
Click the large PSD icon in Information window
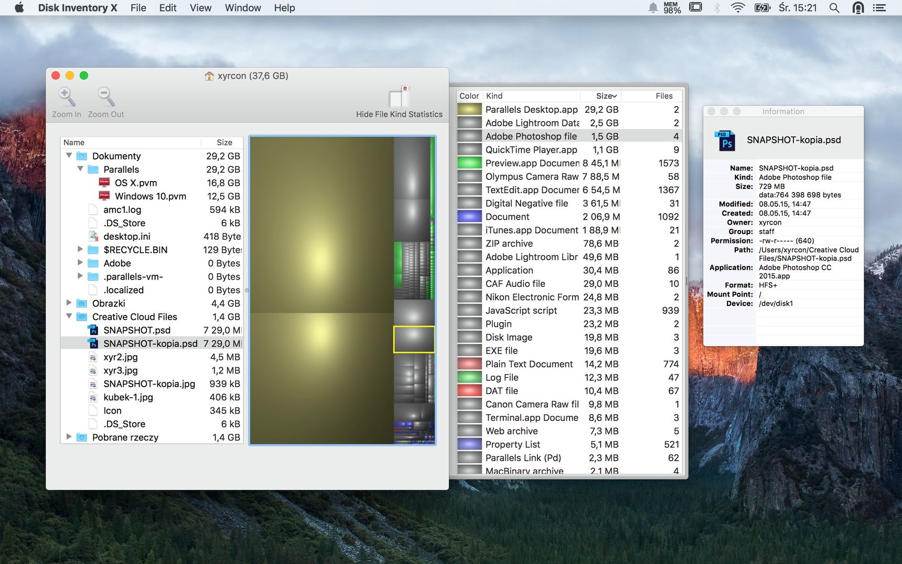click(x=725, y=140)
